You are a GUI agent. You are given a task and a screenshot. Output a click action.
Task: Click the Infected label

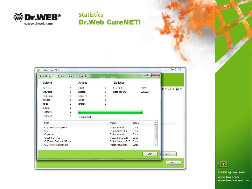(47, 88)
